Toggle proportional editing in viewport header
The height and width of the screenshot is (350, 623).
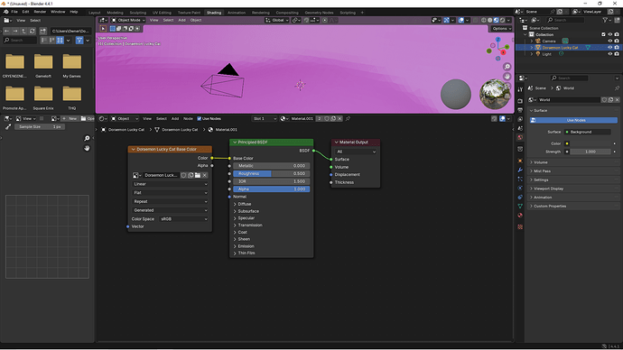point(325,20)
